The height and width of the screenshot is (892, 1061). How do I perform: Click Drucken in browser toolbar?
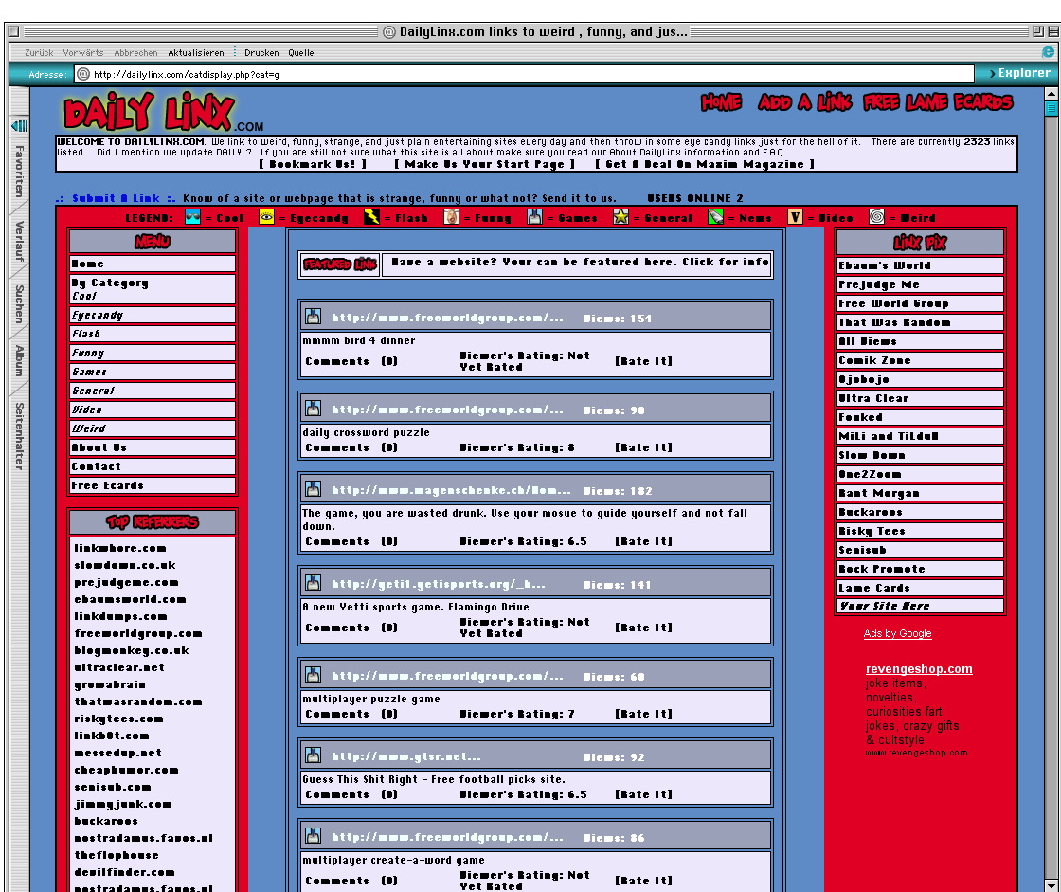tap(261, 53)
